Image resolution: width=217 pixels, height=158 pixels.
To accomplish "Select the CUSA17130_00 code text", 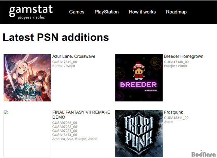I will (x=176, y=62).
